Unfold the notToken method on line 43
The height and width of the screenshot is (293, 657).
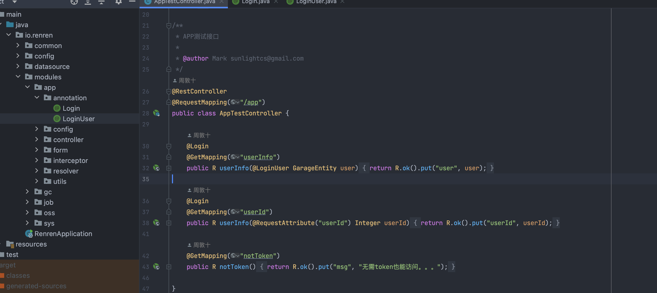coord(169,267)
